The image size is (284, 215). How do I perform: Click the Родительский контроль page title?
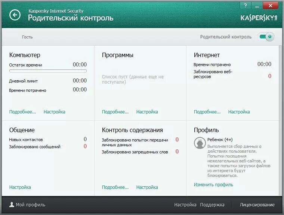coord(71,18)
